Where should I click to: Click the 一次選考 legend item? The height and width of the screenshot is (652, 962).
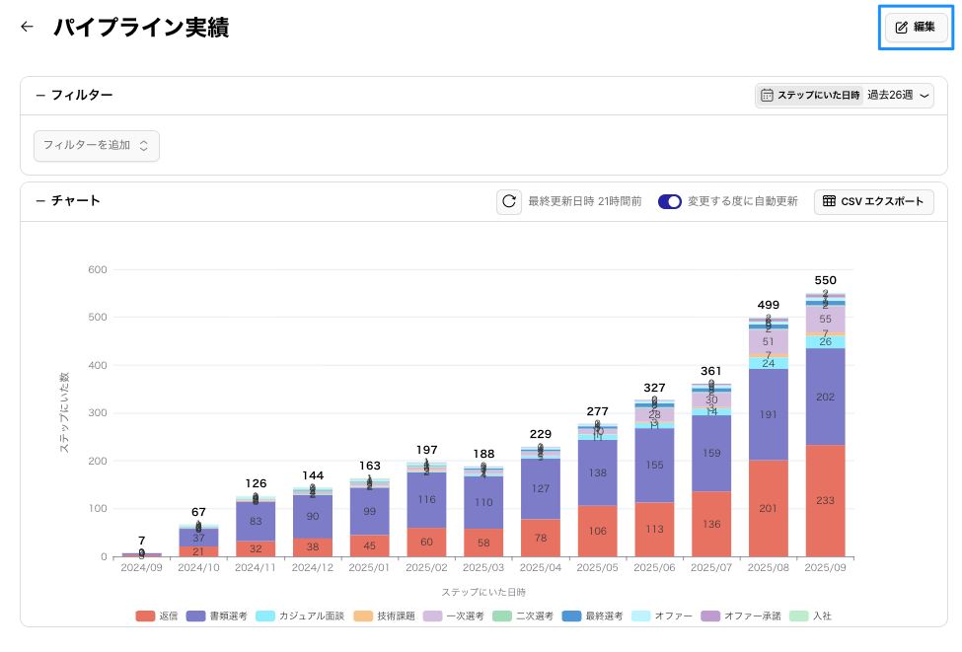coord(457,616)
